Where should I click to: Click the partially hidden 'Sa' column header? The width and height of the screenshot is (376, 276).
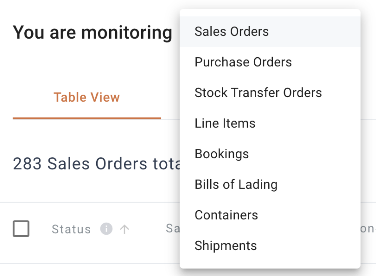pyautogui.click(x=173, y=228)
